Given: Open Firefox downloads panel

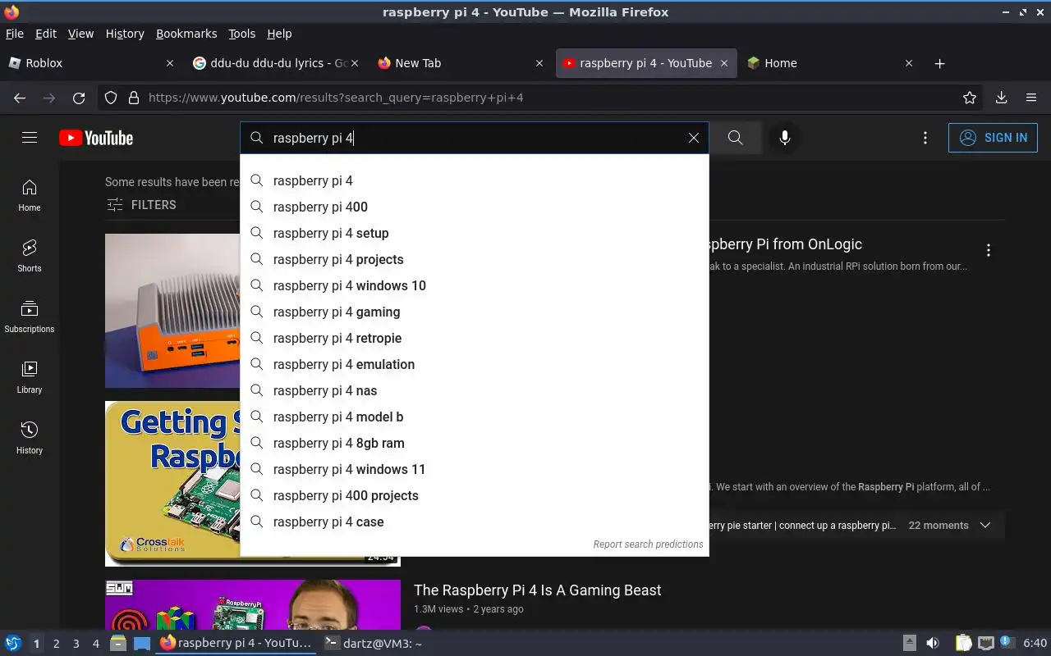Looking at the screenshot, I should pos(1001,98).
